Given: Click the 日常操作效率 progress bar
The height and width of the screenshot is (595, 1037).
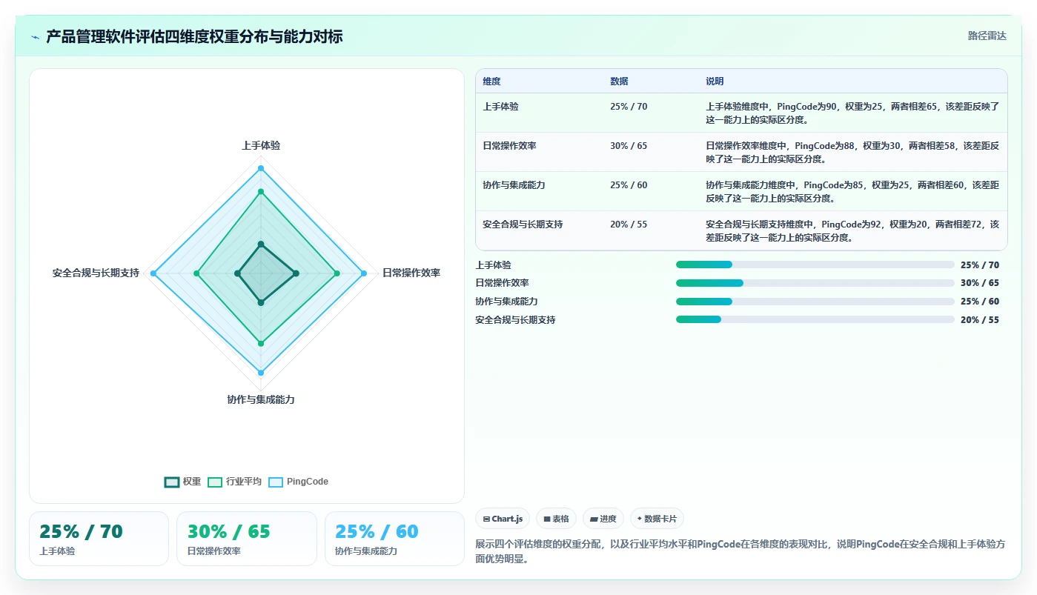Looking at the screenshot, I should click(815, 283).
